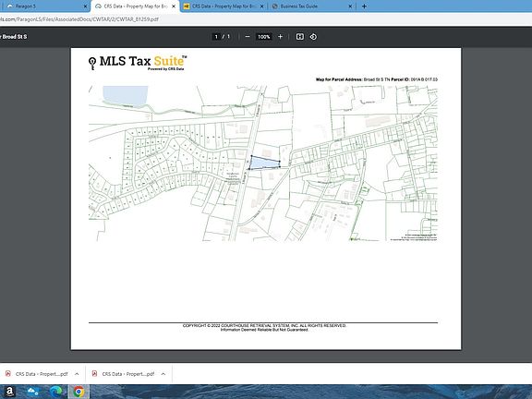Open the Amazon taskbar icon
Image resolution: width=532 pixels, height=399 pixels.
pos(9,392)
